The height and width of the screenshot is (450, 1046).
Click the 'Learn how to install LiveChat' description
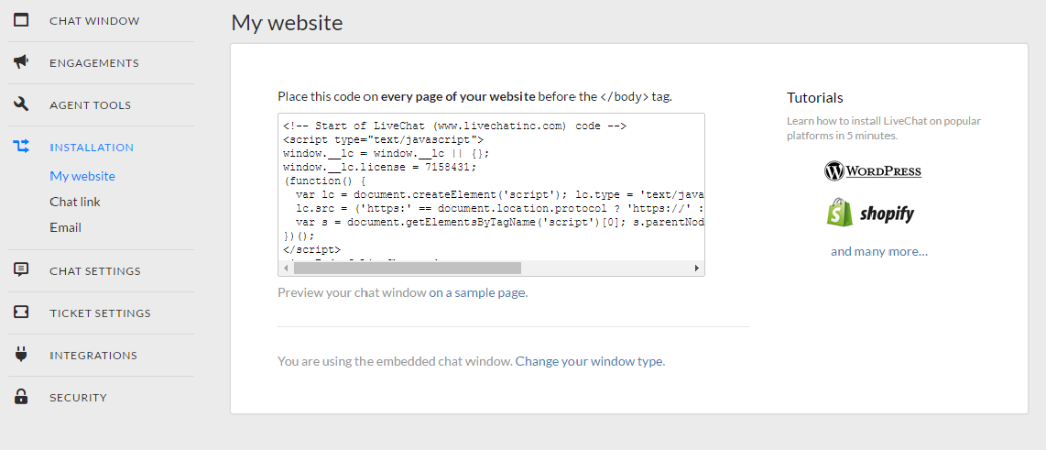point(884,128)
